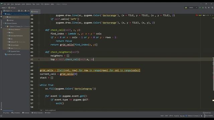Screen dimensions: 214x120
Task: Open the TODO tool window
Action: (x=48, y=113)
